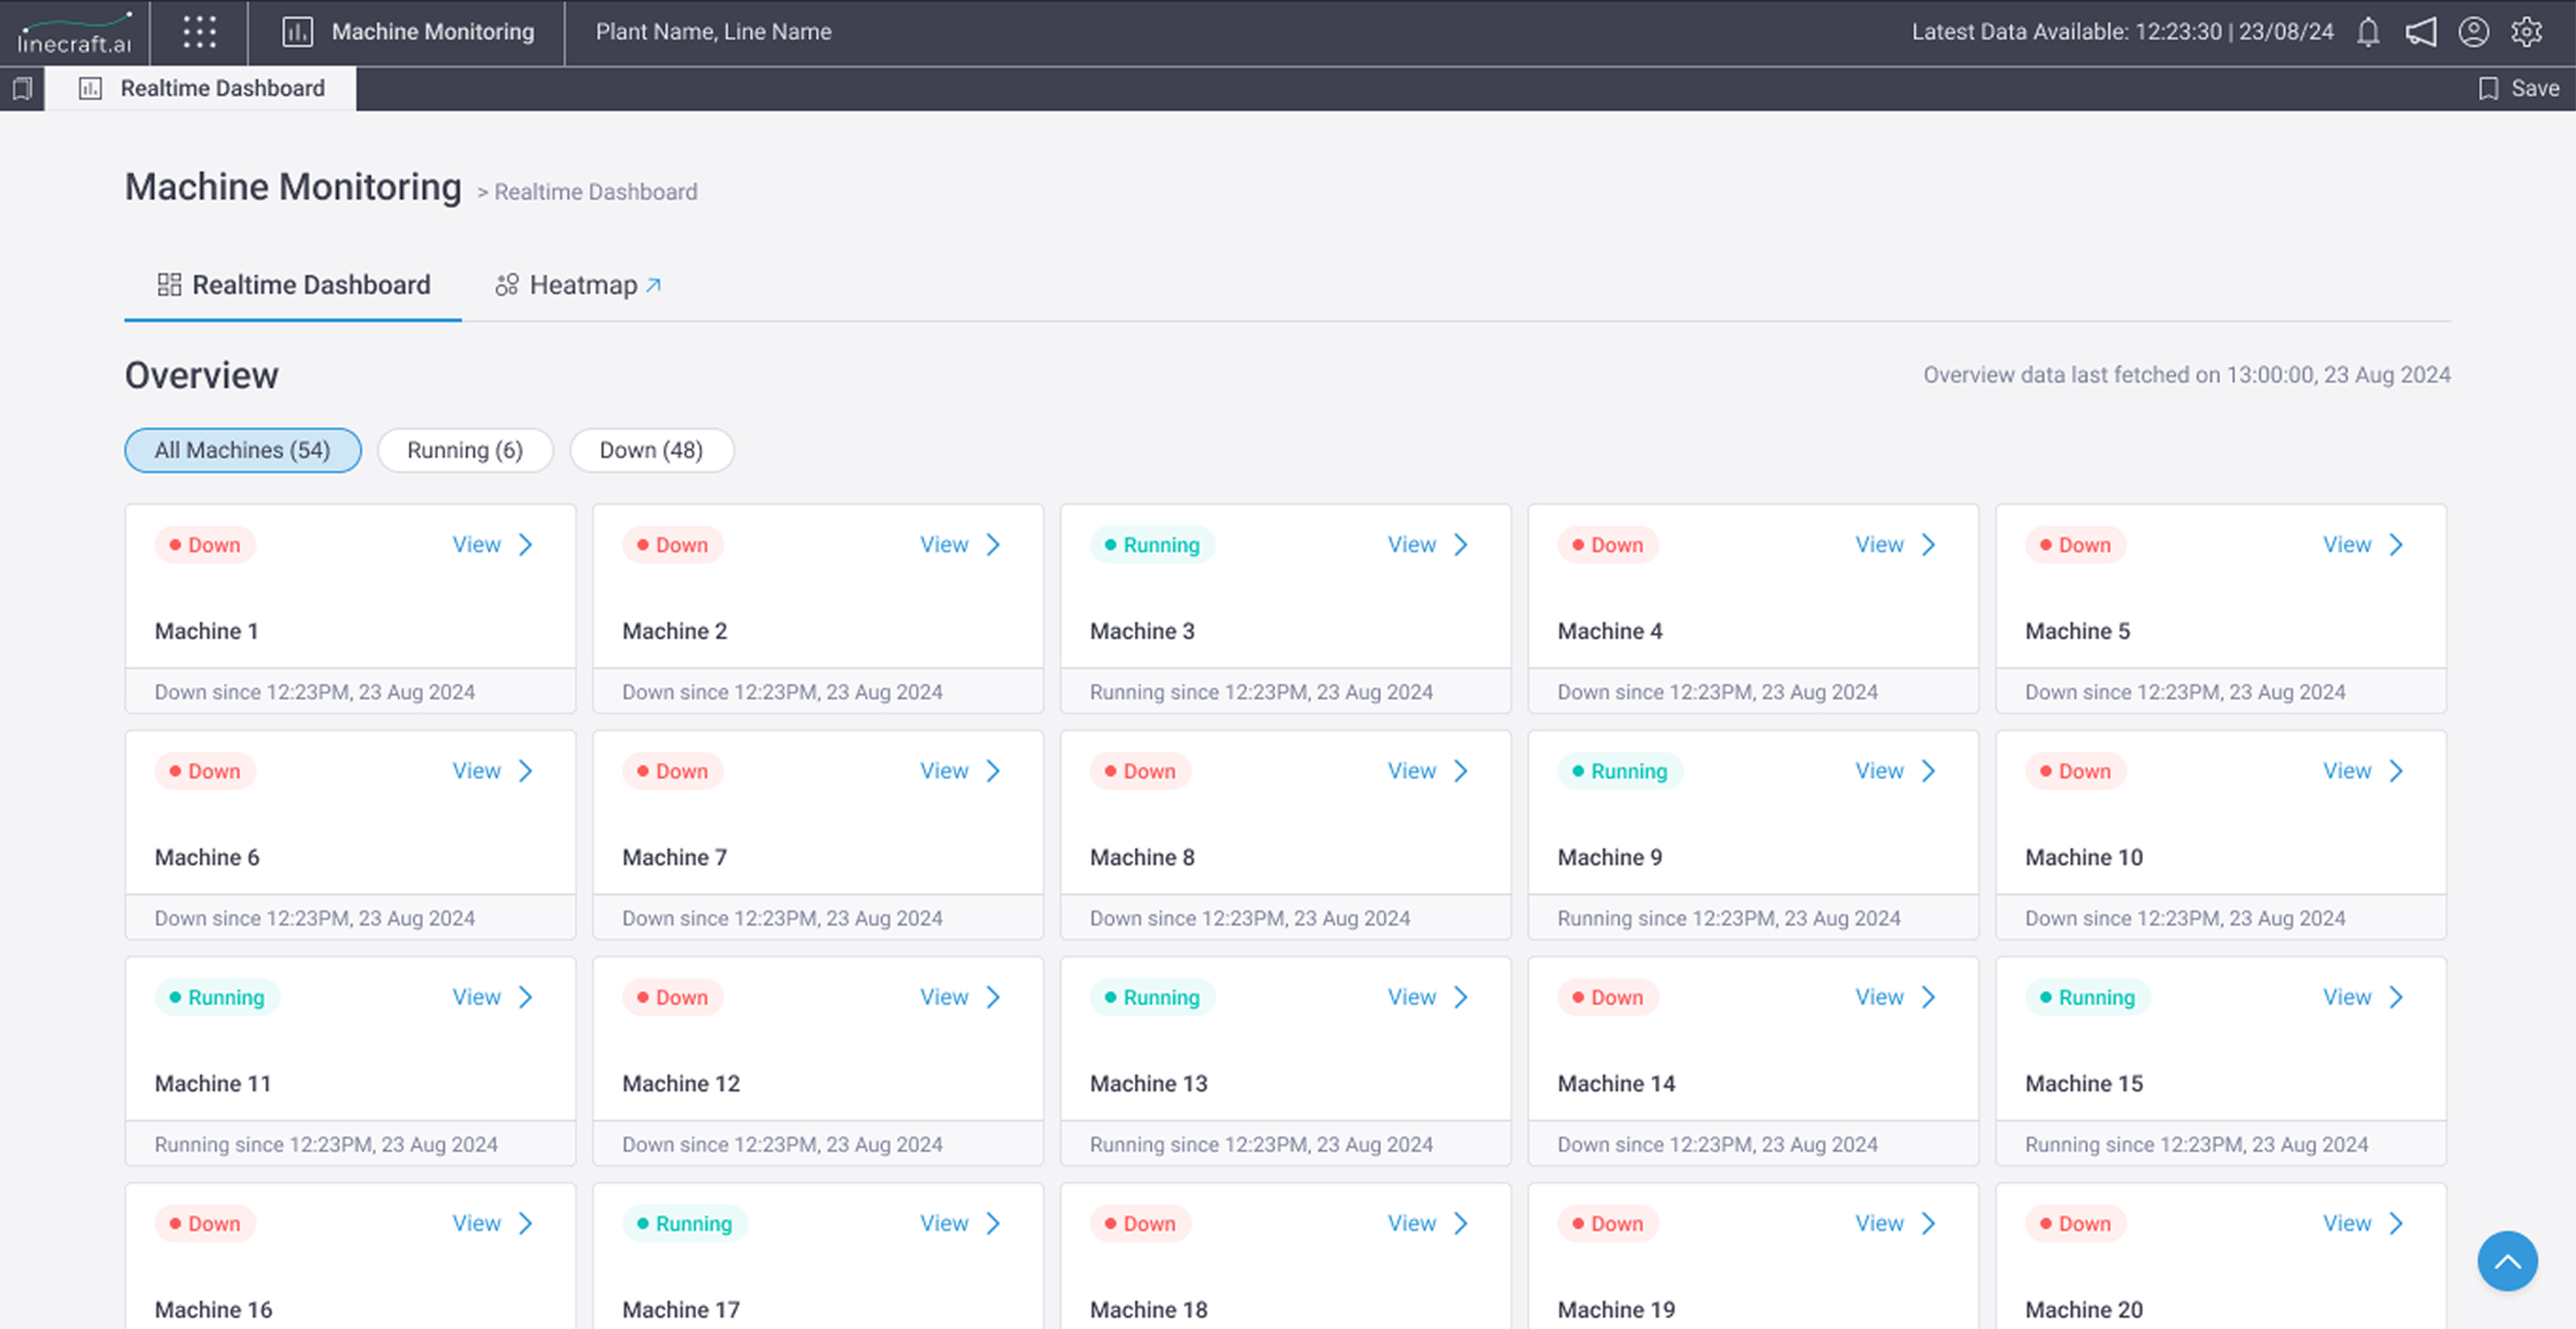Select the All Machines (54) filter
Screen dimensions: 2576x1329
(x=243, y=450)
